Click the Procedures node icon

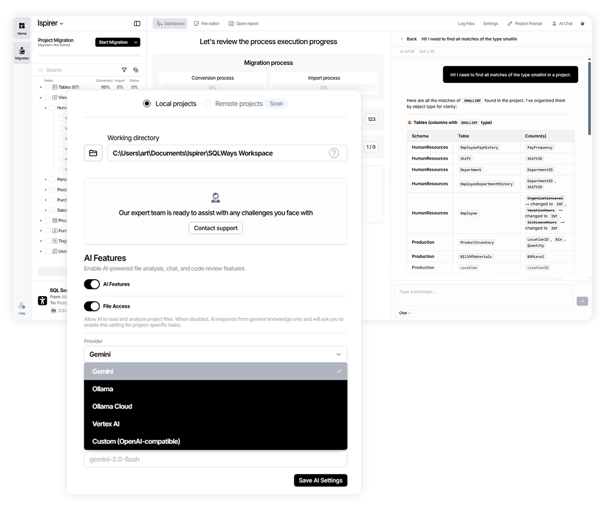coord(55,220)
